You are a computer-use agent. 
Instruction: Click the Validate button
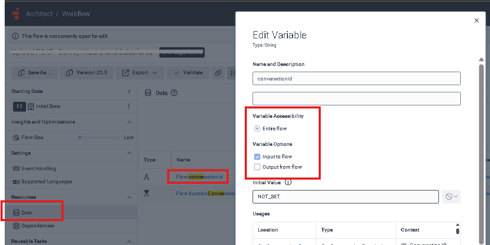point(188,73)
